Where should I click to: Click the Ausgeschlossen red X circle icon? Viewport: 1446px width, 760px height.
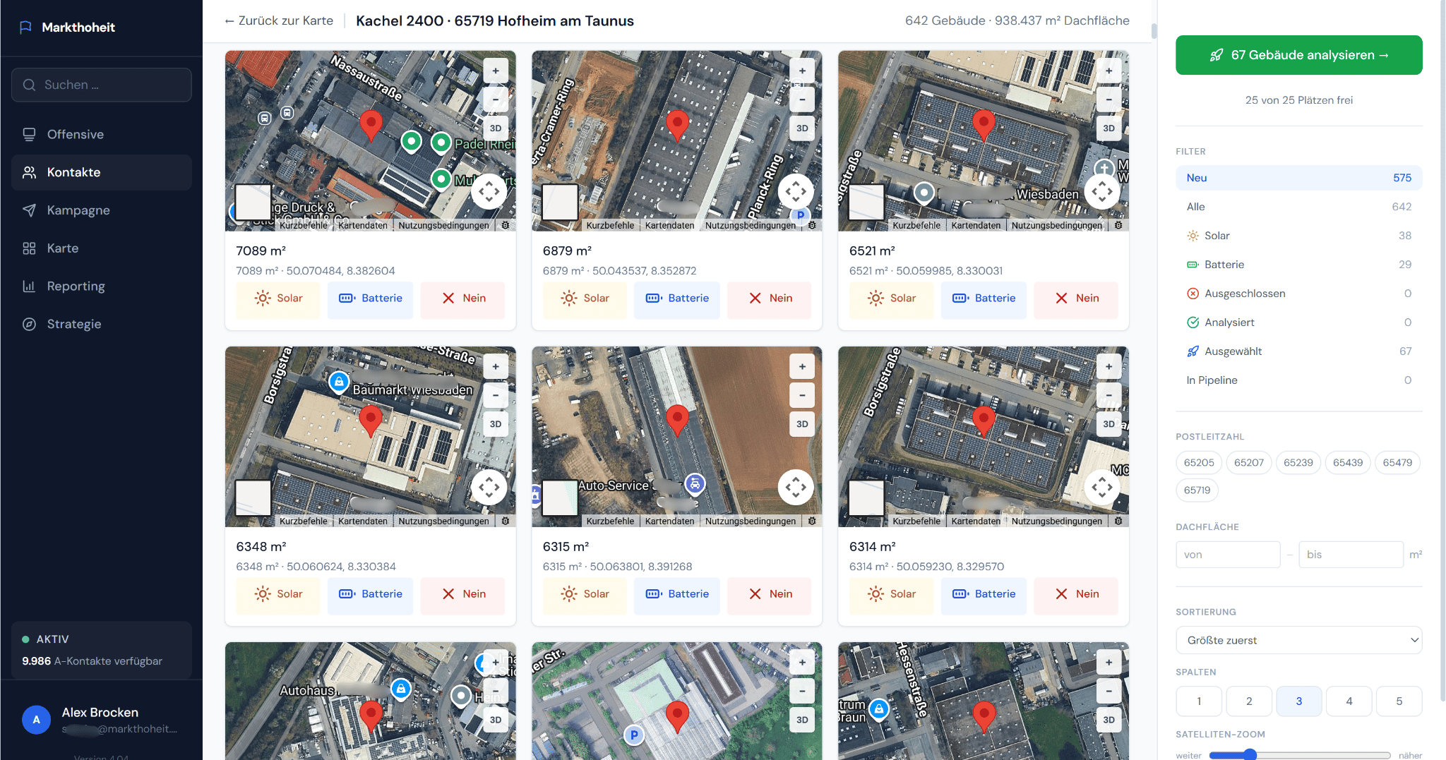pyautogui.click(x=1193, y=294)
